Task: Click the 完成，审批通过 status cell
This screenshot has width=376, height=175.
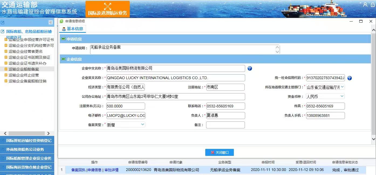Action: click(x=346, y=170)
